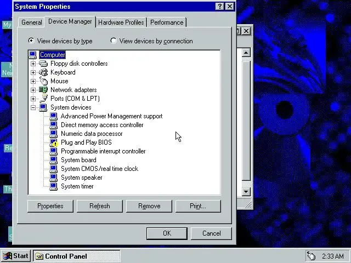Click the Mouse device icon

click(x=43, y=81)
